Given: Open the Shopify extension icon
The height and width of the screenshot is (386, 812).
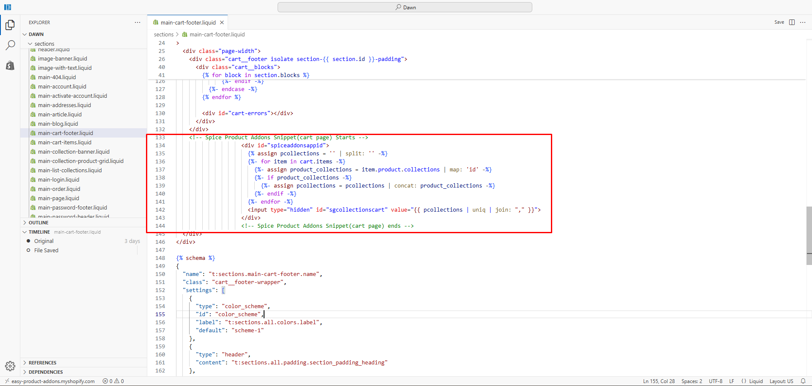Looking at the screenshot, I should point(10,65).
